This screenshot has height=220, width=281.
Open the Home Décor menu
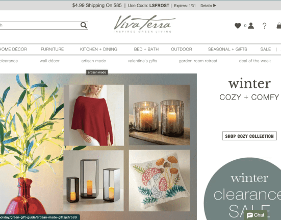point(13,49)
